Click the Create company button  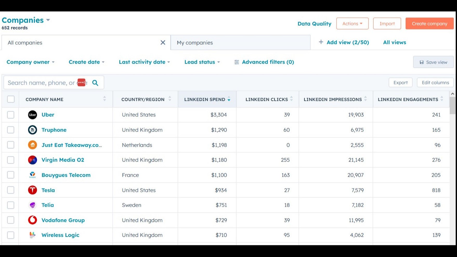click(429, 24)
